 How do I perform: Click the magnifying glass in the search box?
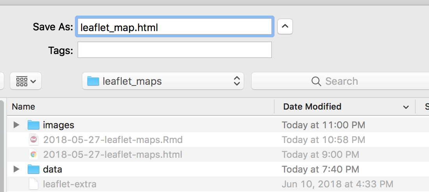316,81
